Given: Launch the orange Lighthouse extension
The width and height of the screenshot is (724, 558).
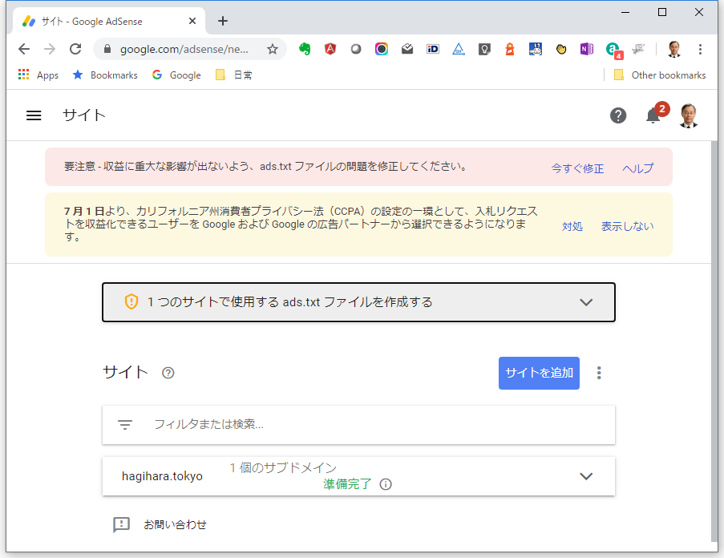Looking at the screenshot, I should point(510,49).
